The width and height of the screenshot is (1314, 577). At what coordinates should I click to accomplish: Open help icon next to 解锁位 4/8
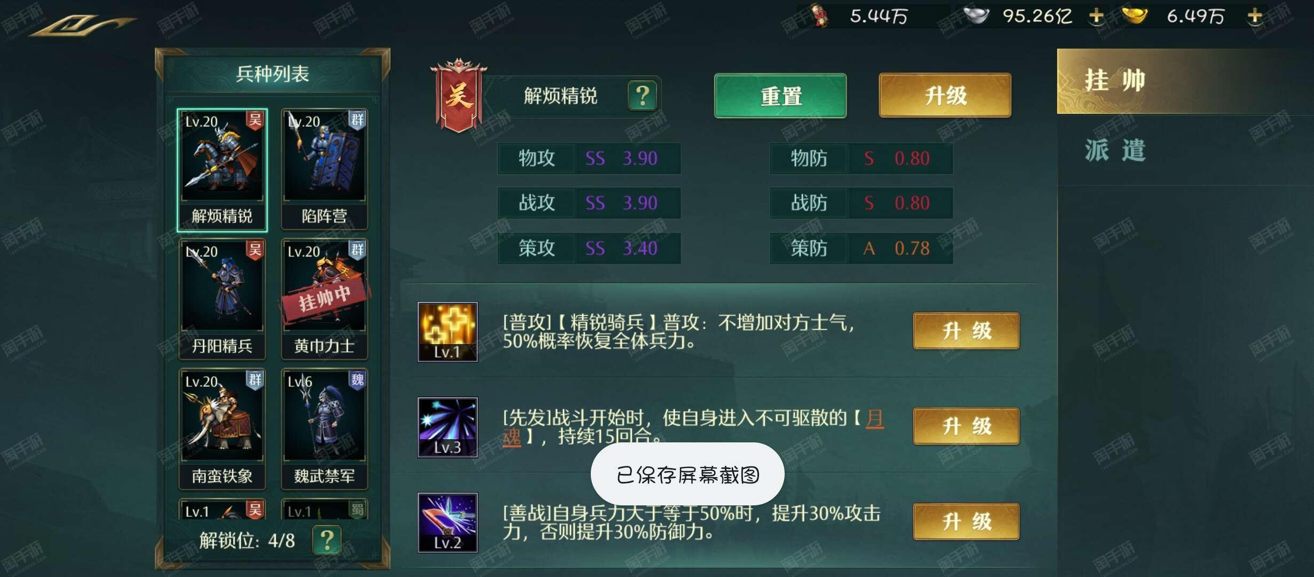(x=327, y=540)
